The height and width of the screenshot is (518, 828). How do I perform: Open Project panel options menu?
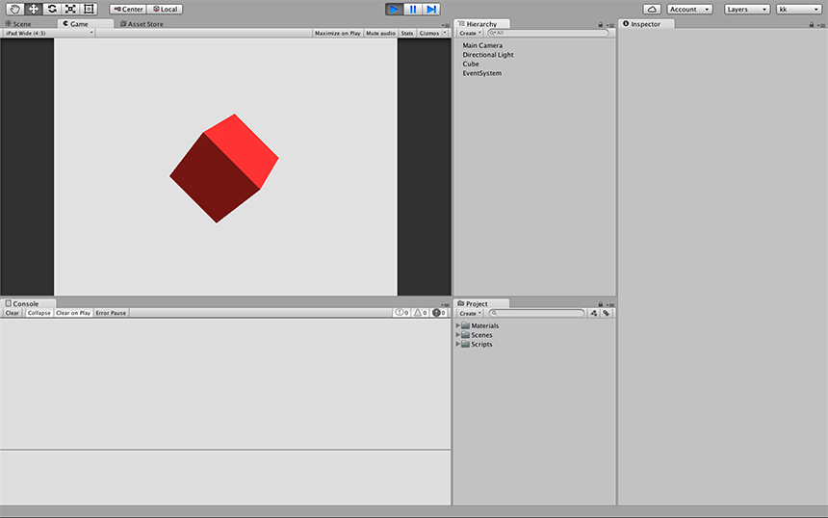pyautogui.click(x=610, y=304)
